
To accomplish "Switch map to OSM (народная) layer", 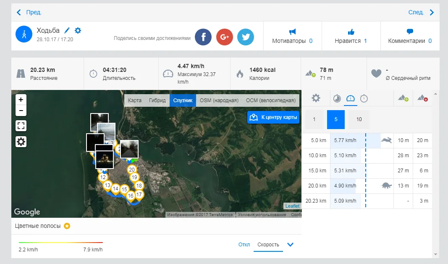I will (219, 100).
